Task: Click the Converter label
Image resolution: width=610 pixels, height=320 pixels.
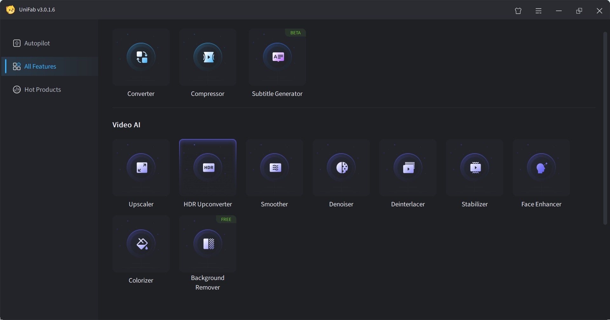Action: point(141,94)
